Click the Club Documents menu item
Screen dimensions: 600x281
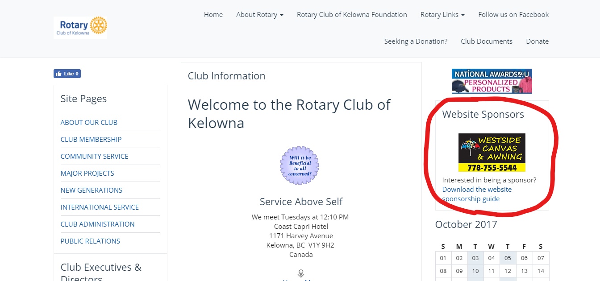click(x=487, y=41)
